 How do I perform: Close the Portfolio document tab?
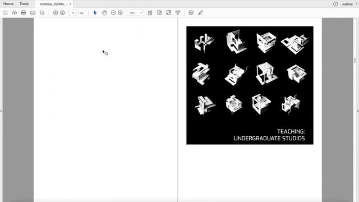point(70,4)
